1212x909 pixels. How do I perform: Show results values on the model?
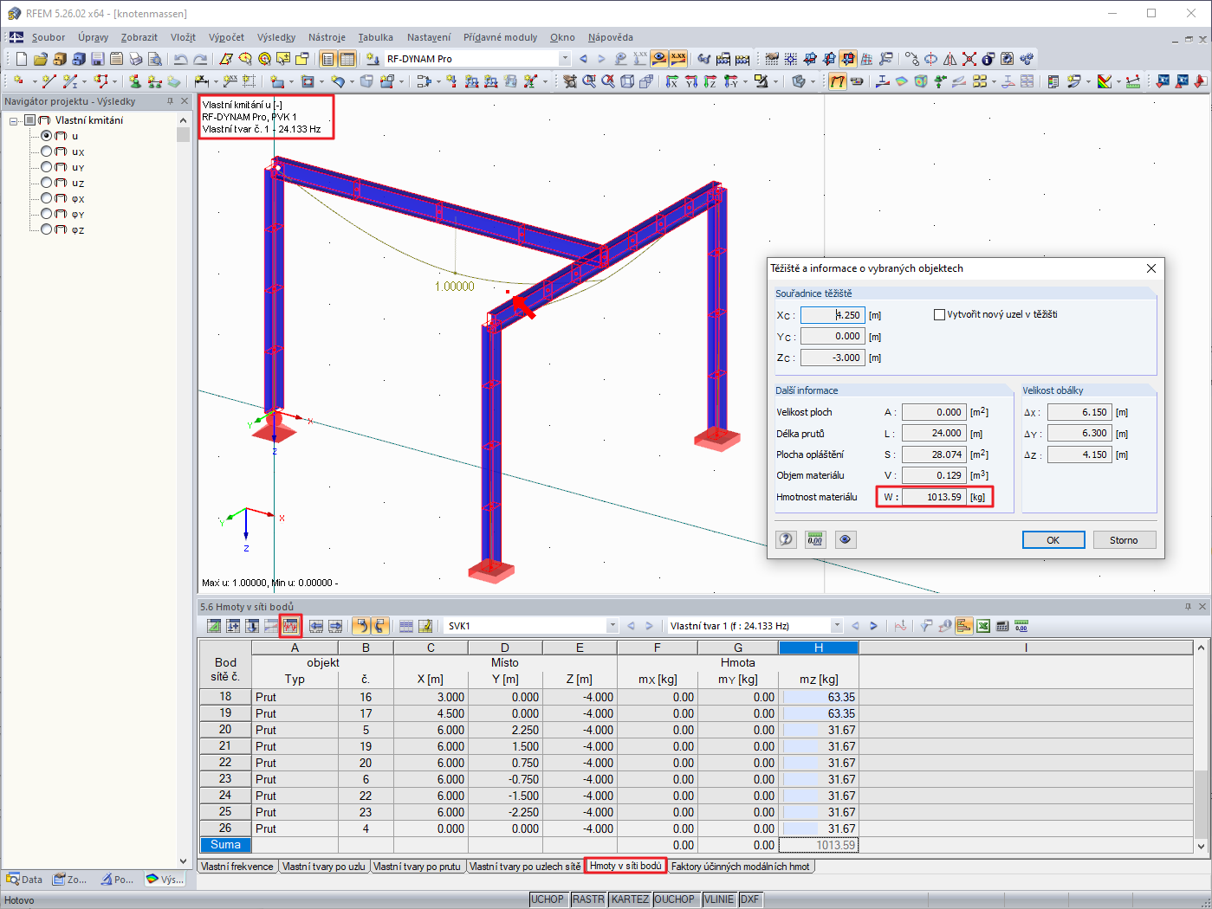[x=678, y=59]
